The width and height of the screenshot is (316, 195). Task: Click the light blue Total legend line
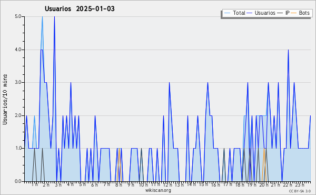point(227,13)
